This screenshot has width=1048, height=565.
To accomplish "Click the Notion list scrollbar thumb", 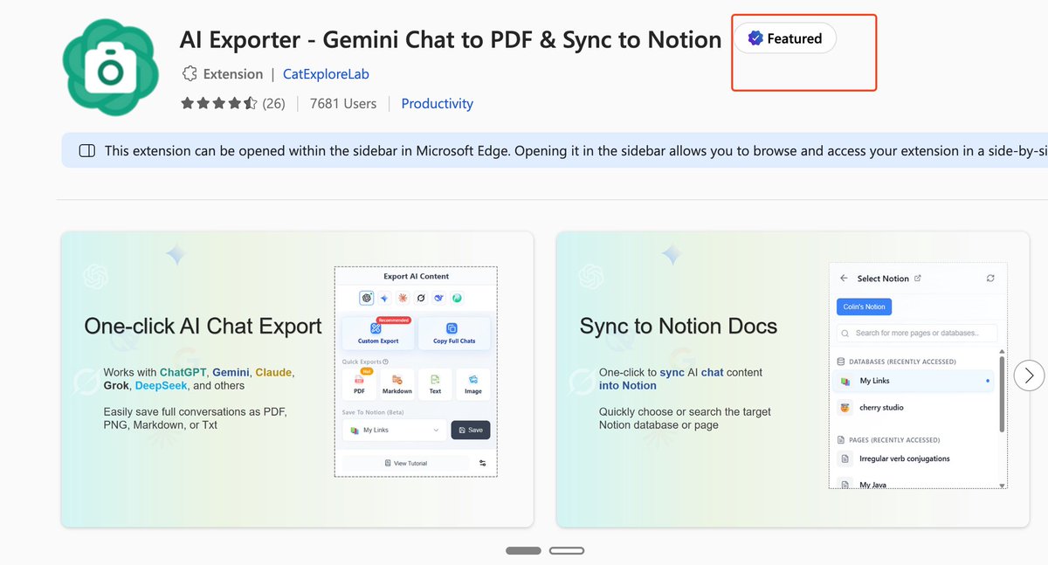I will point(1002,392).
